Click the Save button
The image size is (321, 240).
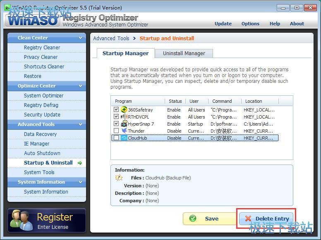pos(210,218)
